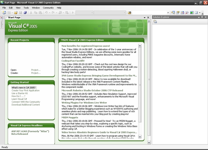Click Create Your First Application link
This screenshot has width=208, height=150.
point(25,90)
